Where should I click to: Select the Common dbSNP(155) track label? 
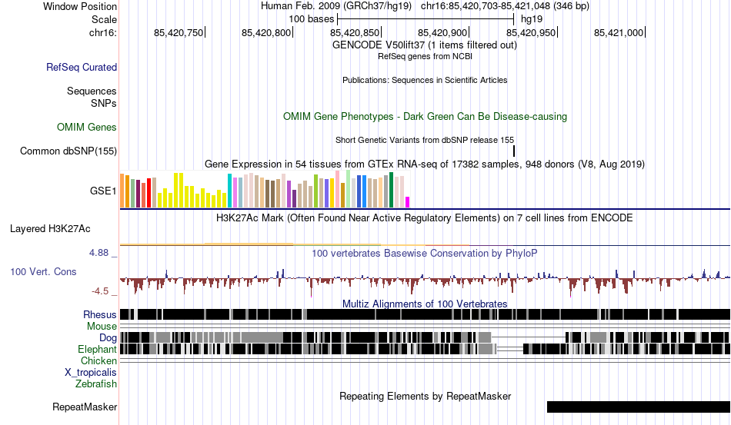[x=68, y=151]
